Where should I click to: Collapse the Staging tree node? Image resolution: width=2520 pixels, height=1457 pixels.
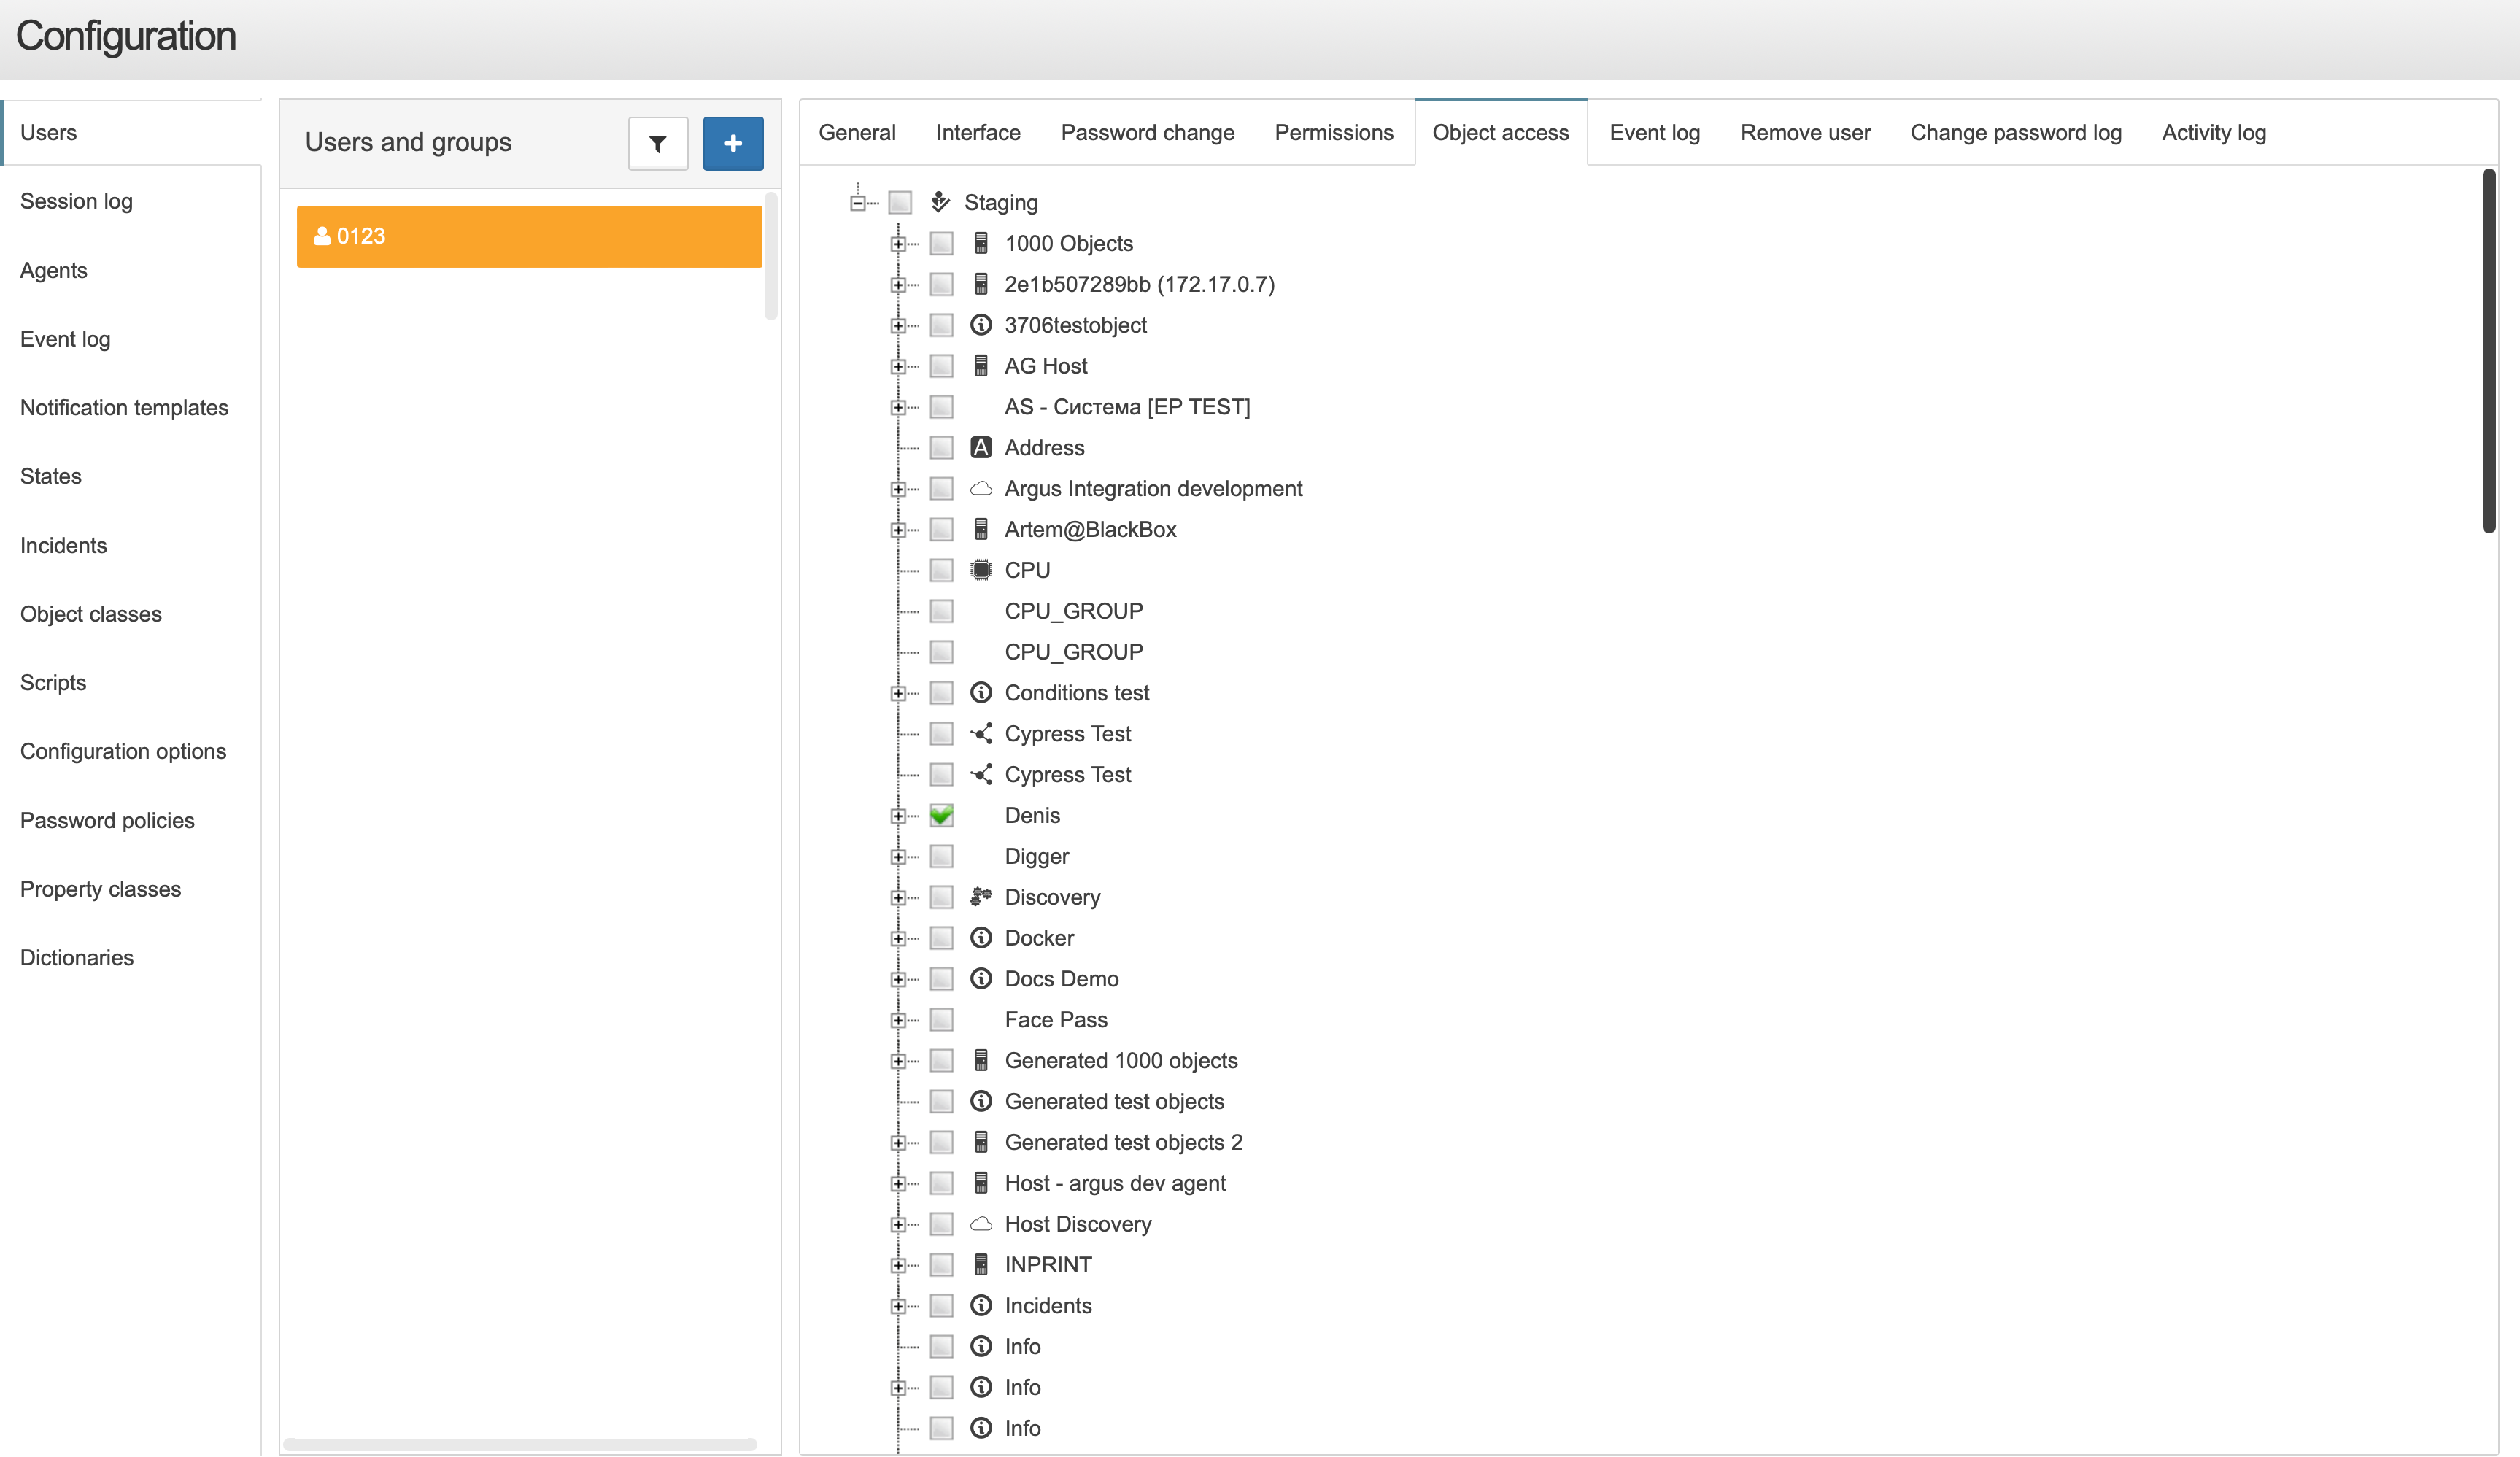(x=857, y=203)
